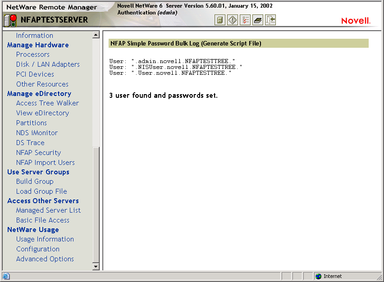Open NetWare documentation via book icon
Viewport: 384px width, 282px height.
pyautogui.click(x=257, y=20)
